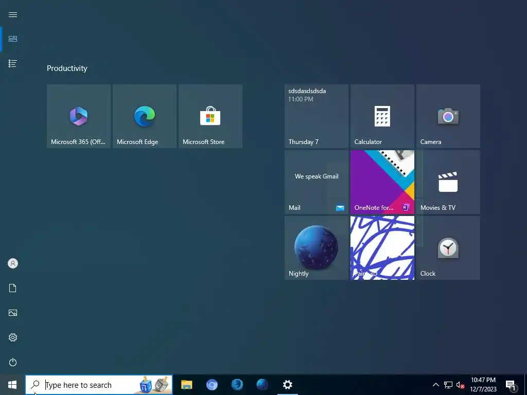Open the Microsoft Edge tile
The width and height of the screenshot is (527, 395).
click(x=145, y=116)
